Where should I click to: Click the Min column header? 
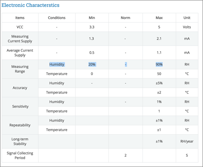(92, 18)
